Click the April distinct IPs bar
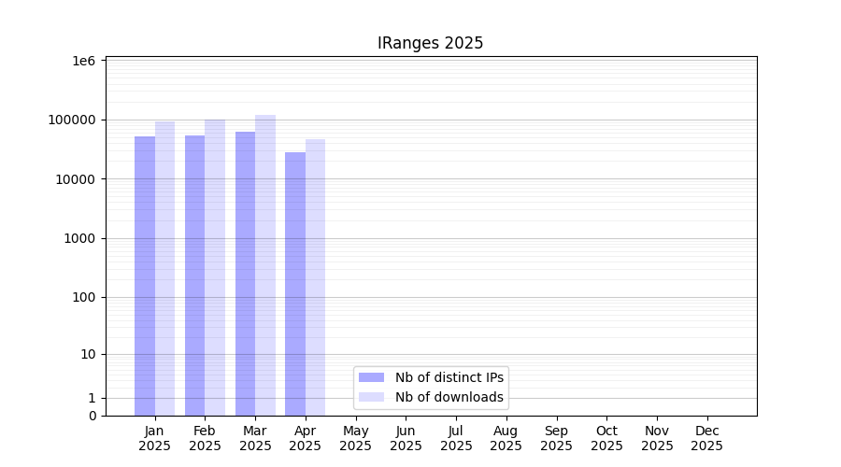Screen dimensions: 841x467 pos(295,284)
